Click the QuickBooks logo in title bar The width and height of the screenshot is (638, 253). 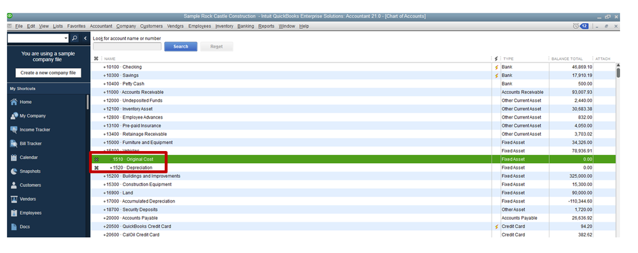(10, 16)
